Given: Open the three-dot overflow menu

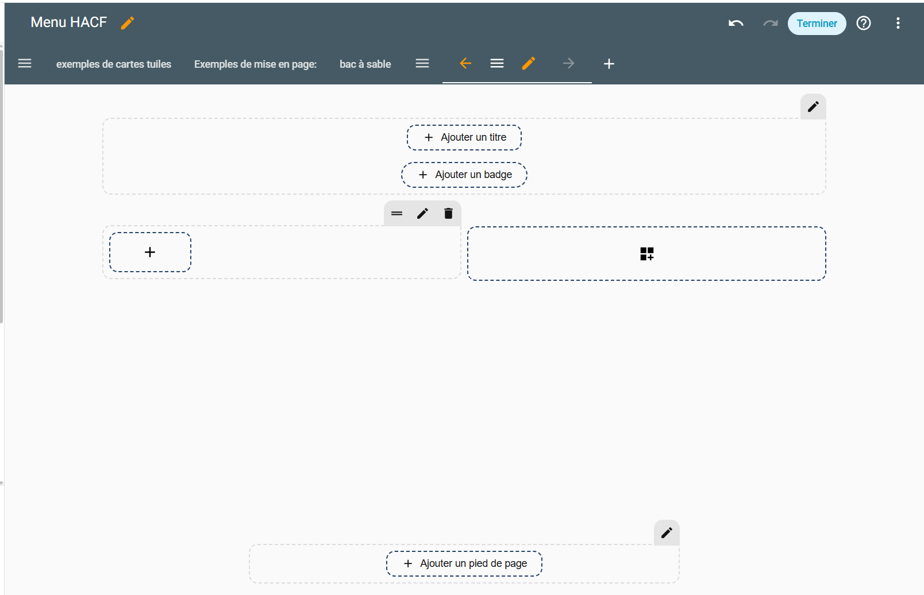Looking at the screenshot, I should pyautogui.click(x=898, y=24).
